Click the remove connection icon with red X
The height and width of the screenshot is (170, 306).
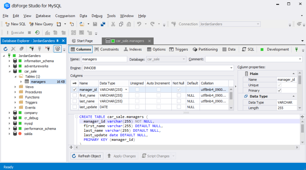click(x=48, y=49)
